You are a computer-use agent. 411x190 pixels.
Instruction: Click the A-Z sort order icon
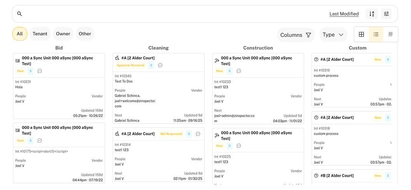(371, 14)
